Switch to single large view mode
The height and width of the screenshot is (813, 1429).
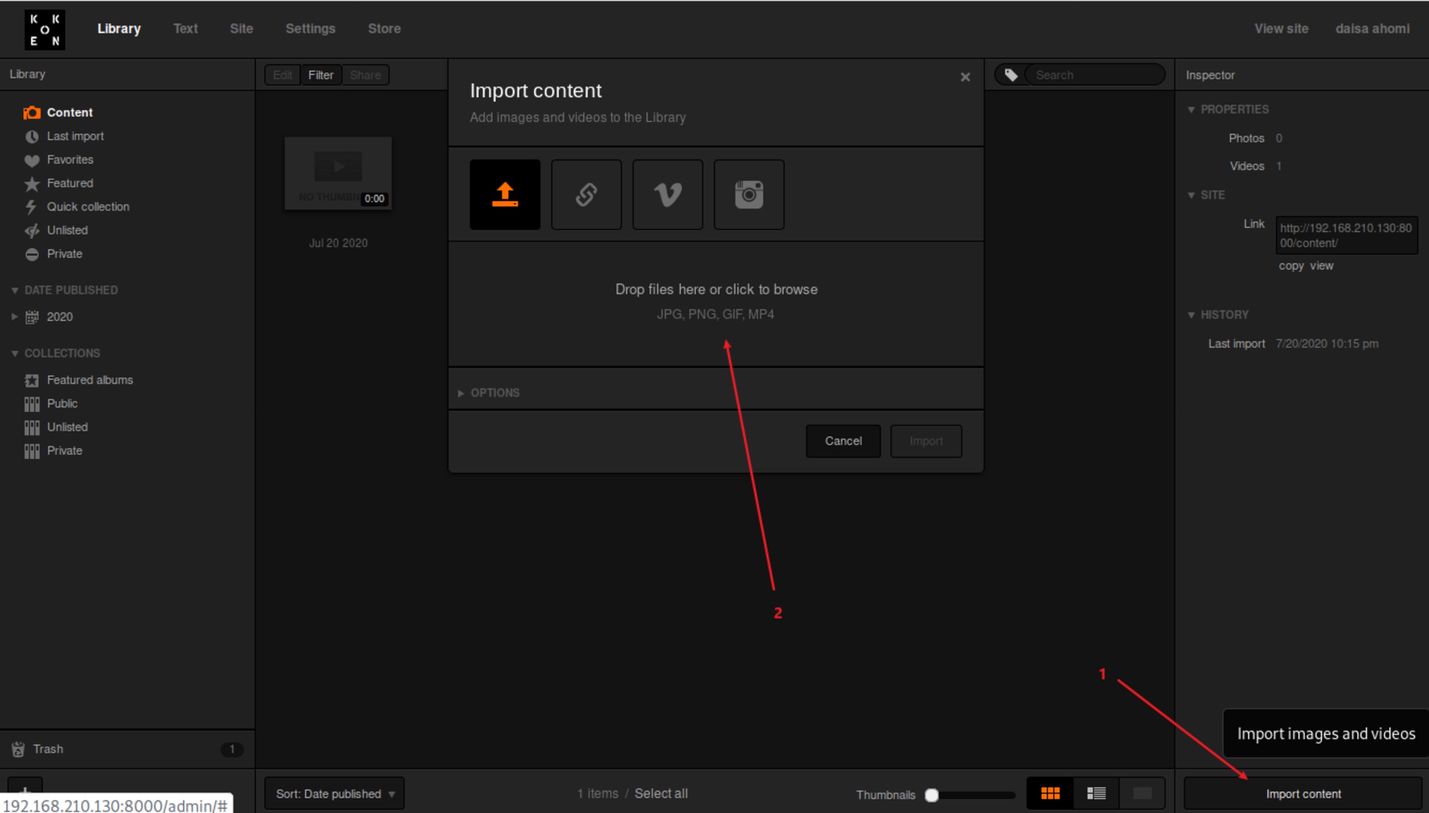pyautogui.click(x=1142, y=793)
